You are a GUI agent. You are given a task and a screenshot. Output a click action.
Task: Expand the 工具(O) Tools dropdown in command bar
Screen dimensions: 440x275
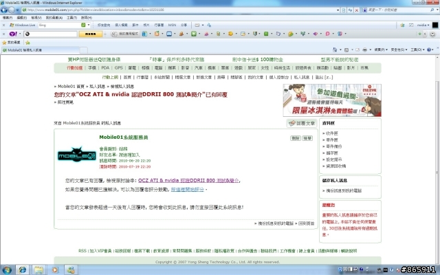pos(417,49)
